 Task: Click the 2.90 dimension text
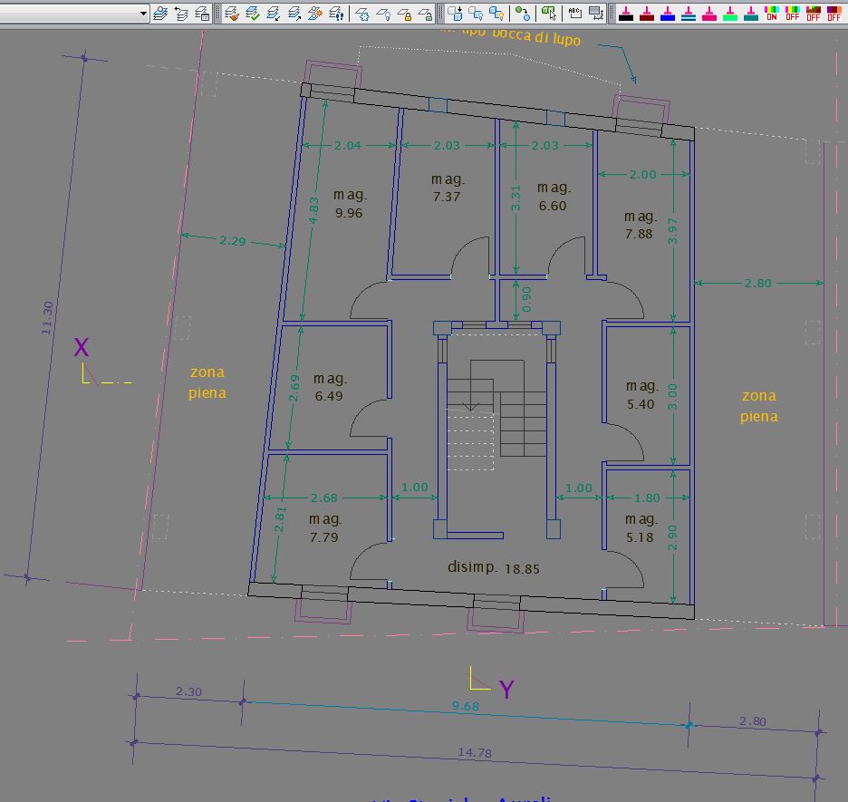[672, 537]
